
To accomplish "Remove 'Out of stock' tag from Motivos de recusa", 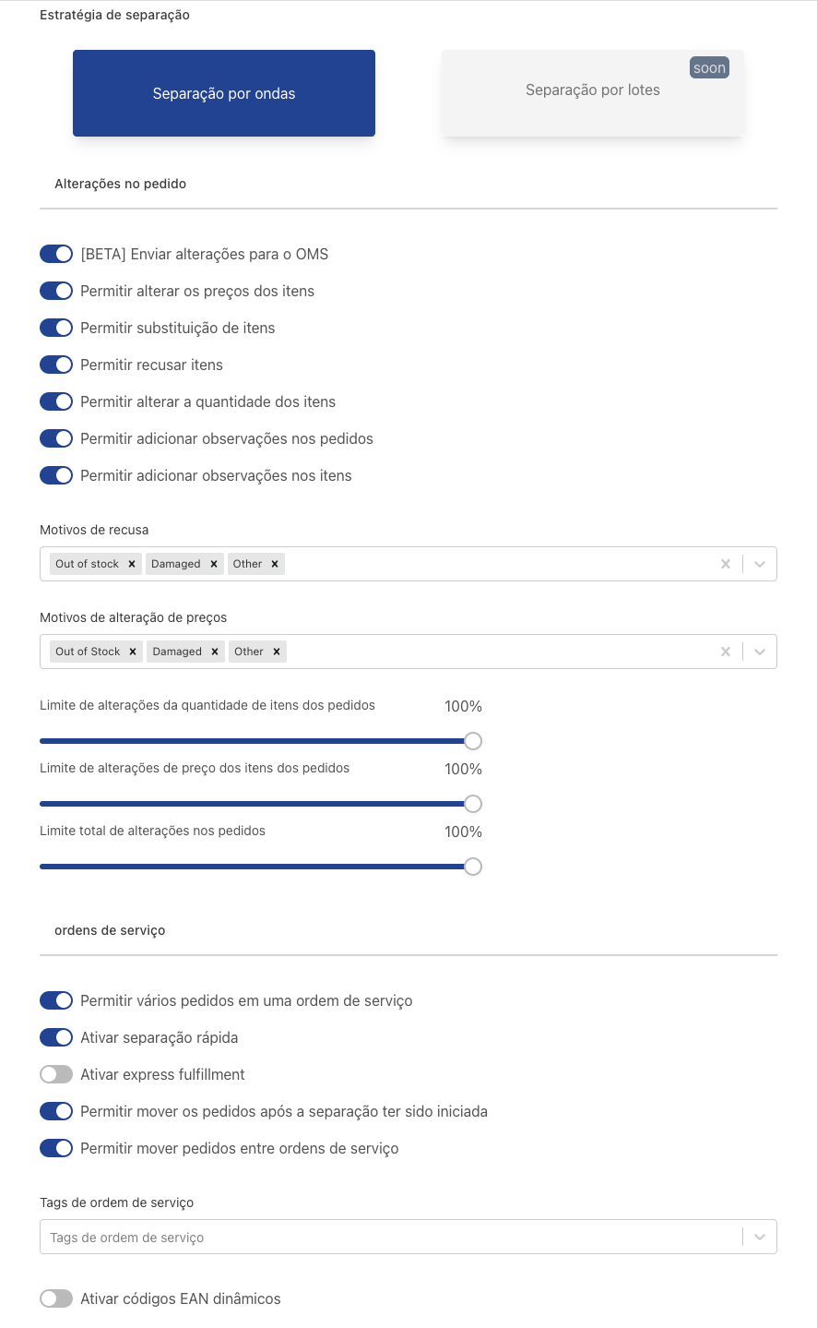I will click(132, 564).
